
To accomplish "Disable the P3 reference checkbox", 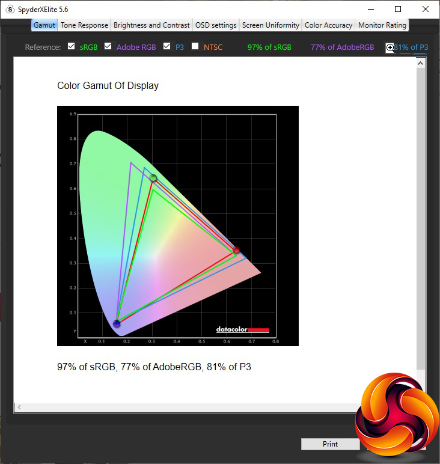I will pyautogui.click(x=167, y=46).
